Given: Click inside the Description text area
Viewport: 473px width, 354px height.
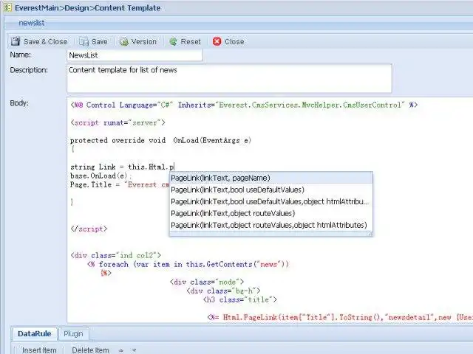Looking at the screenshot, I should coord(229,78).
